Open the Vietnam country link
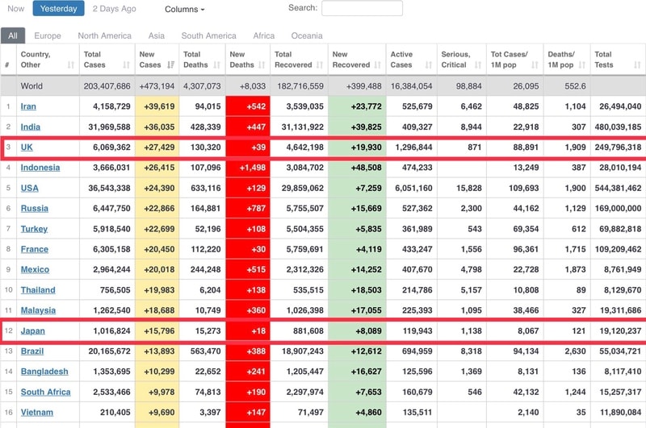This screenshot has height=428, width=646. (x=37, y=412)
